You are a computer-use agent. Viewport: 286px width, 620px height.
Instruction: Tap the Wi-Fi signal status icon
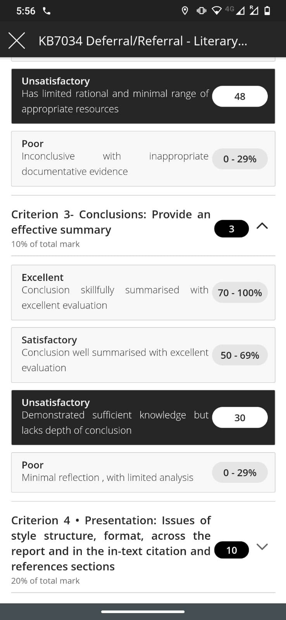point(217,11)
